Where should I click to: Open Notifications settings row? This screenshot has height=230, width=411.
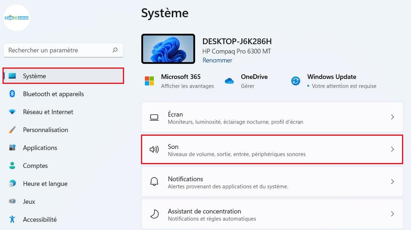coord(272,181)
